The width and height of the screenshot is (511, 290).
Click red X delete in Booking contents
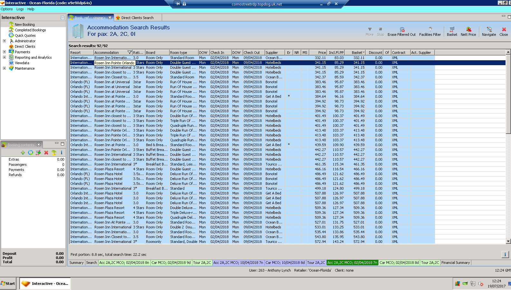[x=46, y=153]
